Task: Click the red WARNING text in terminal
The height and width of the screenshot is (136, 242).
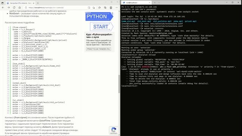Action: (146, 67)
